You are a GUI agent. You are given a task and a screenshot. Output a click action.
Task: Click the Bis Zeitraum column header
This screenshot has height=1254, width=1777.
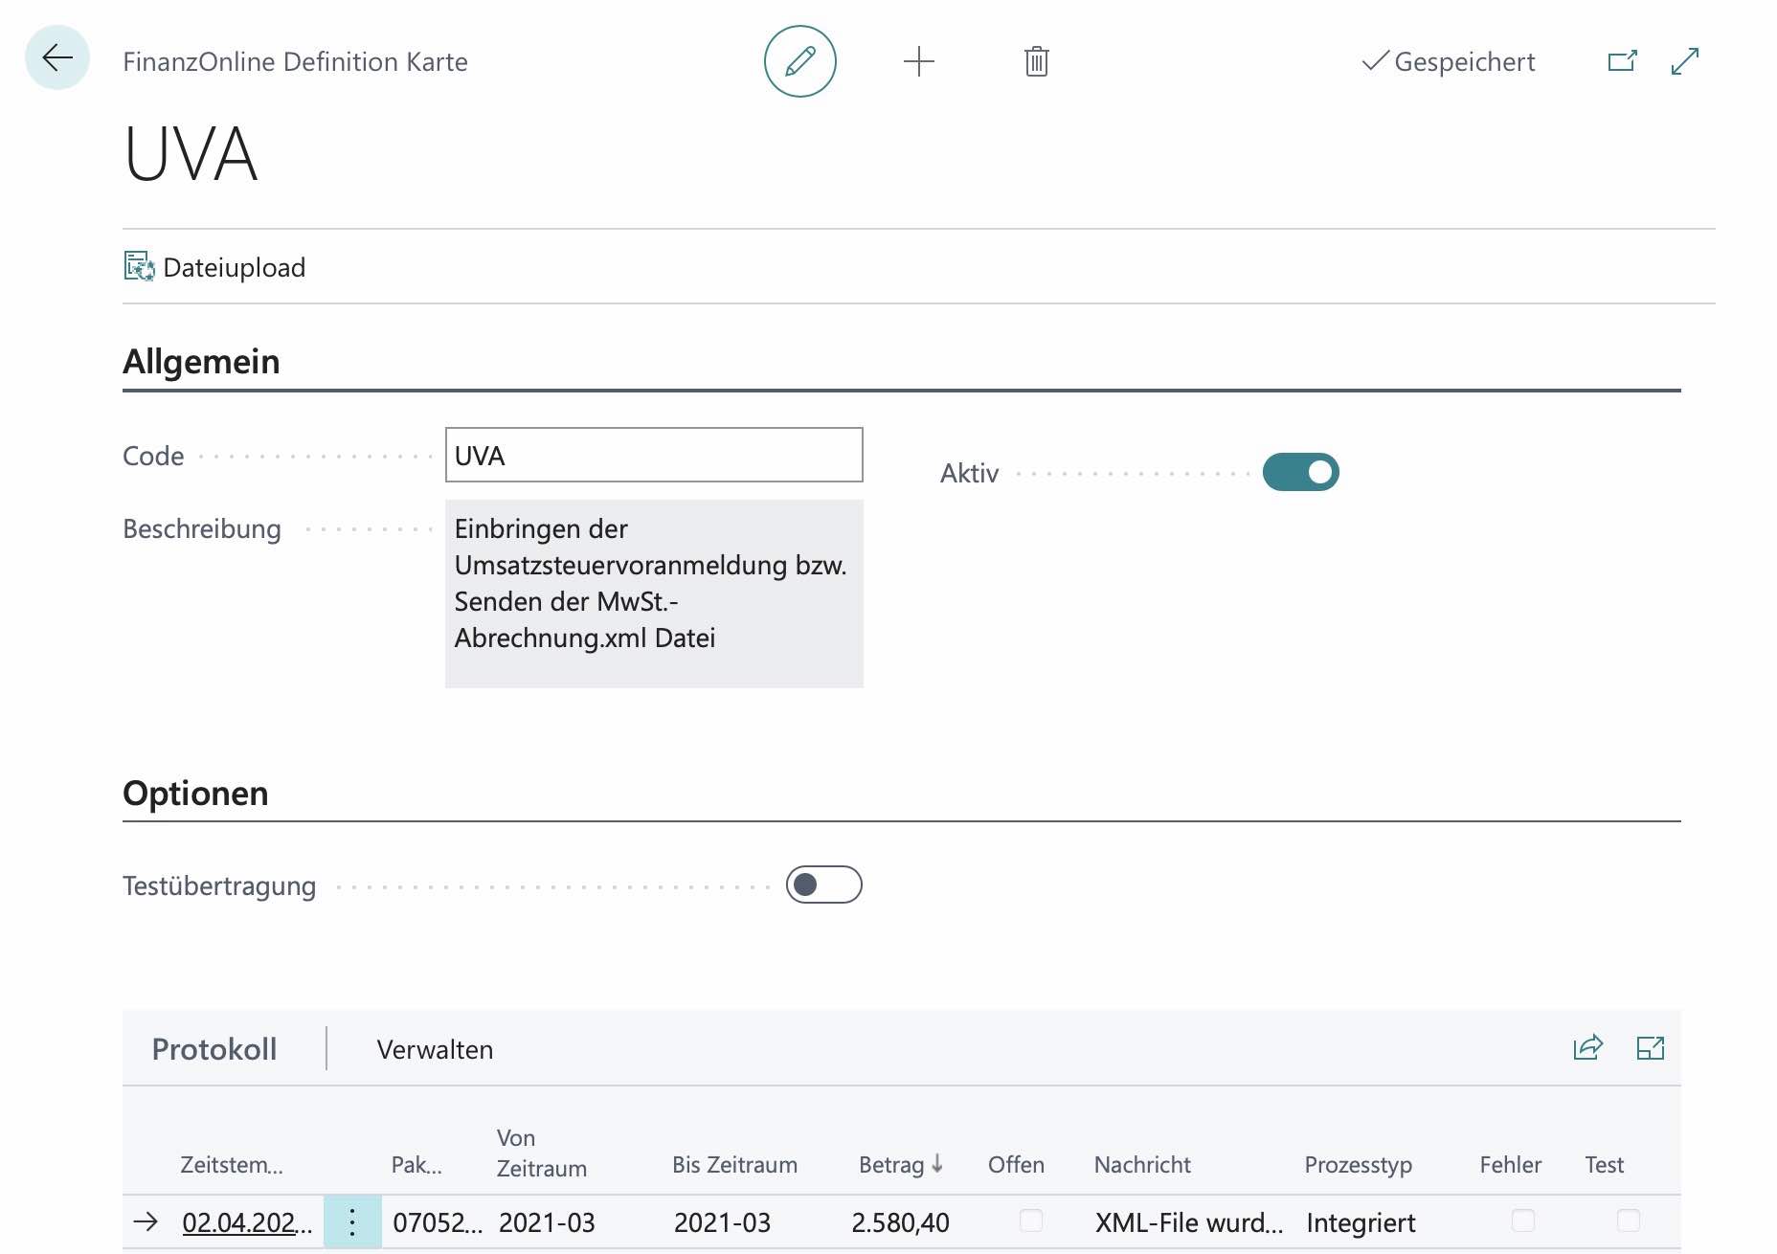(x=734, y=1165)
